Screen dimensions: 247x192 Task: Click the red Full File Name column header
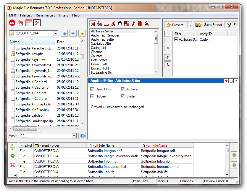[x=167, y=145]
